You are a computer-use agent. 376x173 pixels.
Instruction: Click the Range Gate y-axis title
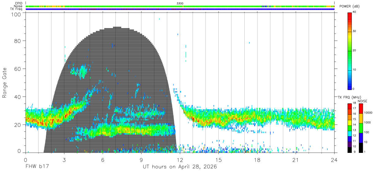[5, 83]
